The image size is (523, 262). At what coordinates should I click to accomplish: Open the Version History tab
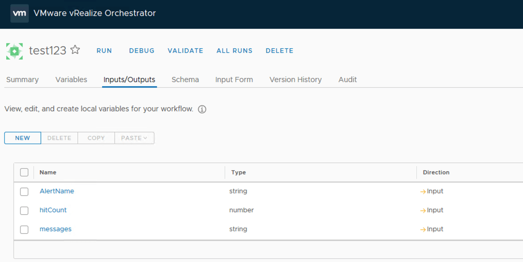[x=295, y=79]
